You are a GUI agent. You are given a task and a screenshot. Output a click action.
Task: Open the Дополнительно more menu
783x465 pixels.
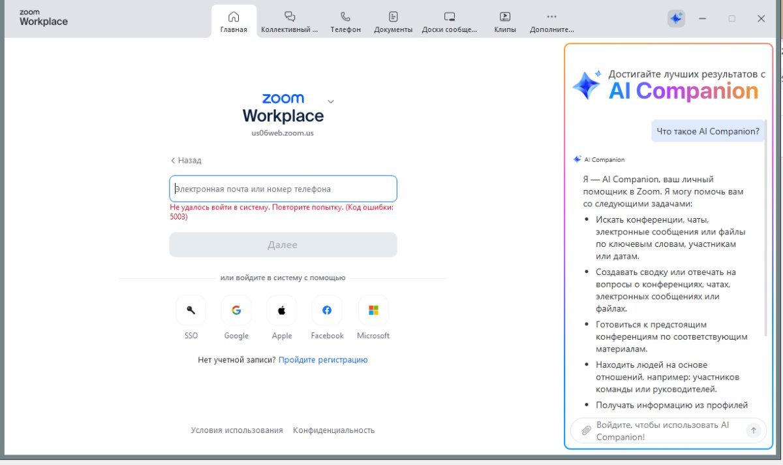click(551, 22)
